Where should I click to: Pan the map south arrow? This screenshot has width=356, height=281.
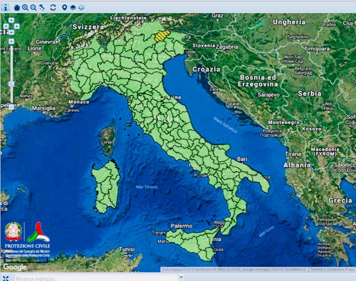coord(11,32)
